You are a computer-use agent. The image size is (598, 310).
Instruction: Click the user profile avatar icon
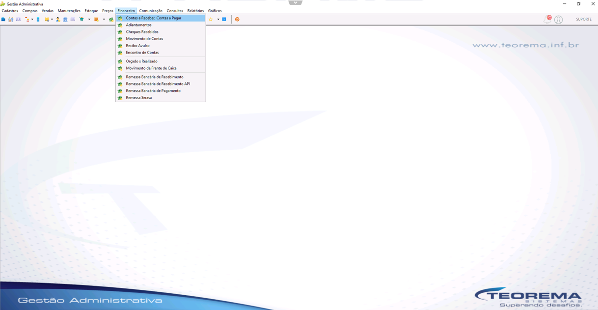[x=559, y=20]
